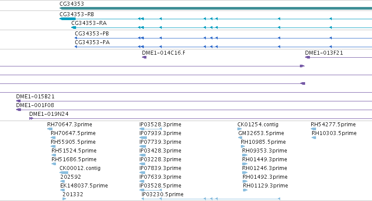Click the DME1-019N24 double arrow glyph

pyautogui.click(x=31, y=118)
